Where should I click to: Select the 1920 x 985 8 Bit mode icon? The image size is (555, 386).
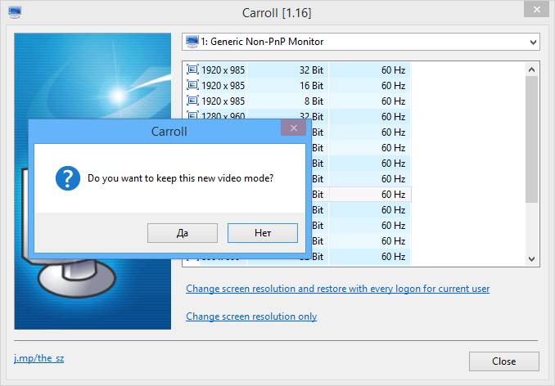point(192,101)
